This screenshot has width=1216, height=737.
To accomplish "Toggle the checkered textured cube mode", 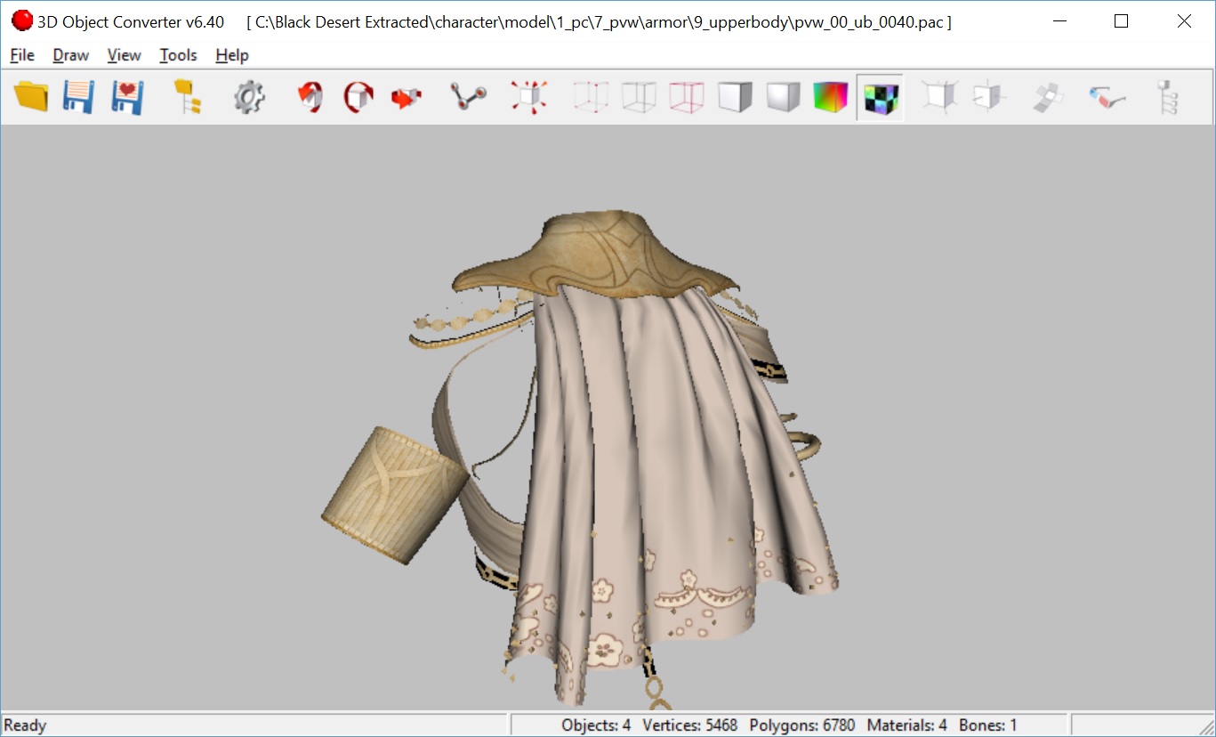I will pyautogui.click(x=880, y=96).
